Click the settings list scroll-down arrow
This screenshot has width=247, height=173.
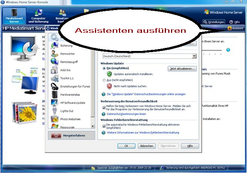coord(93,126)
